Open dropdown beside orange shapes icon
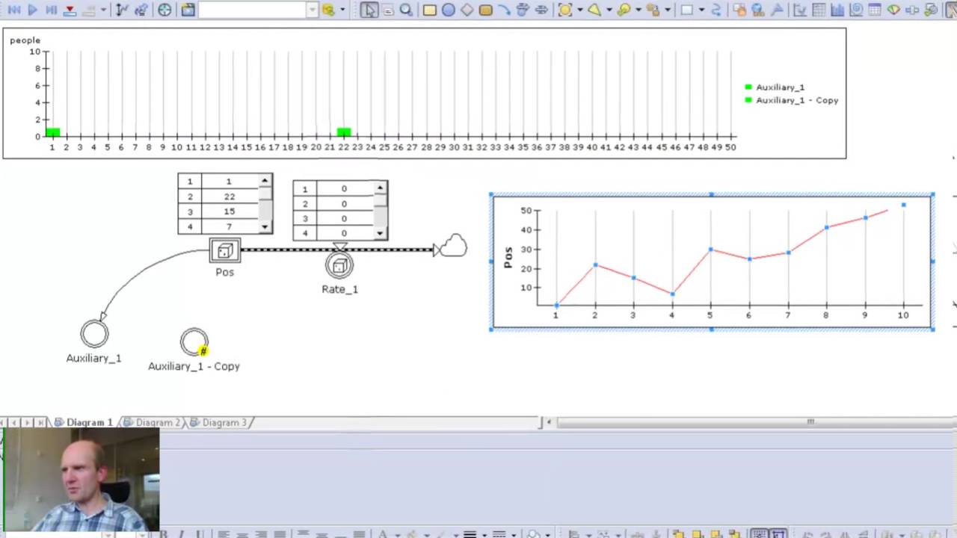Viewport: 957px width, 538px height. (x=668, y=10)
